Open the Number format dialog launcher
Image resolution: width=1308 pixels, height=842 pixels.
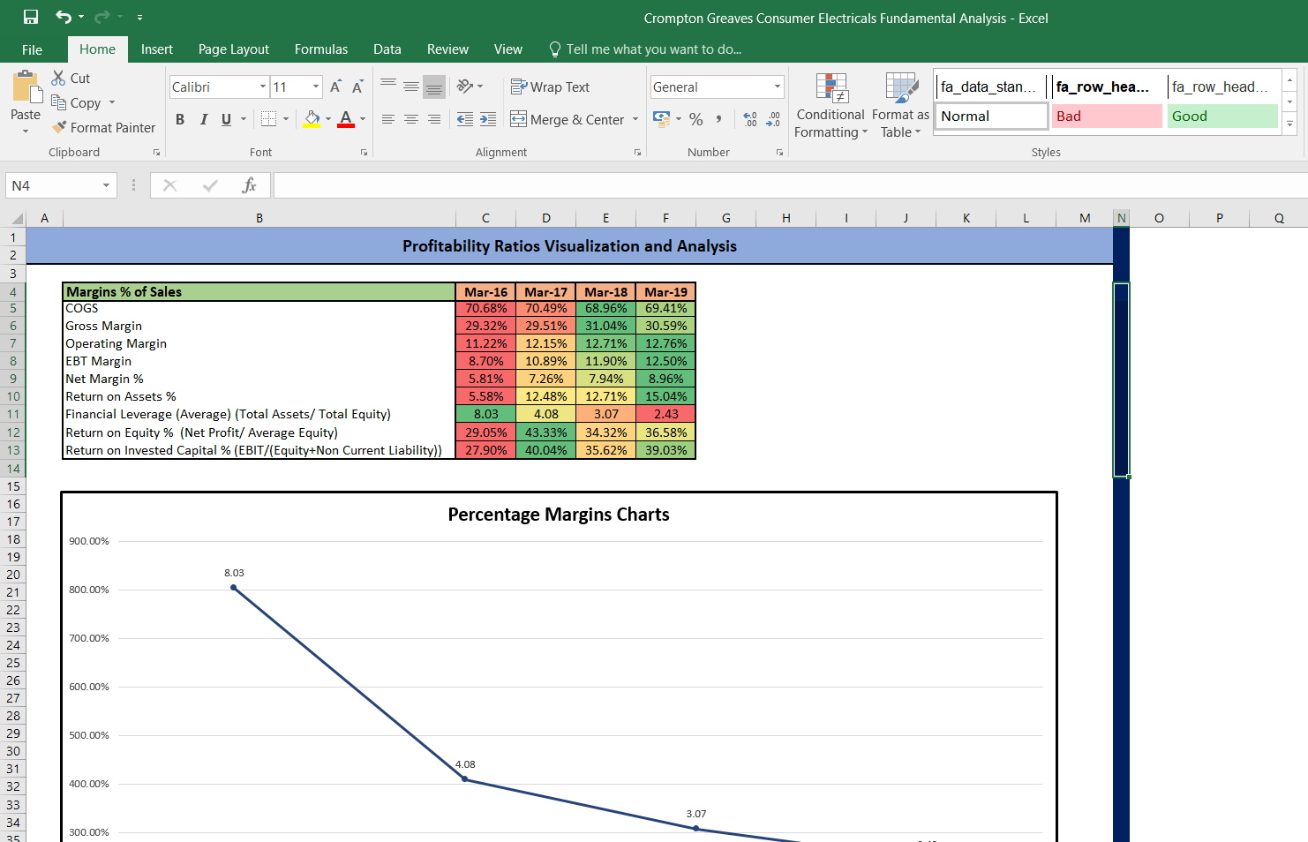click(x=779, y=153)
